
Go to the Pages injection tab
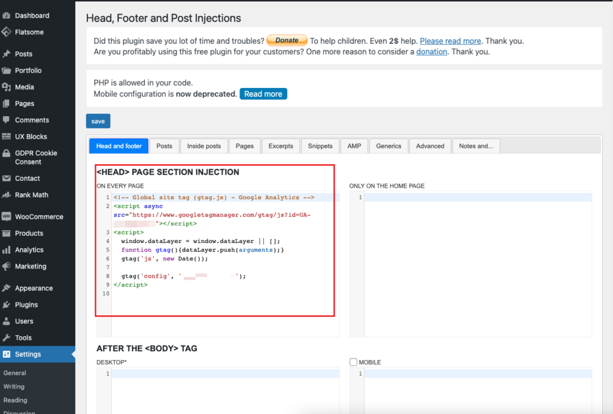pyautogui.click(x=245, y=146)
